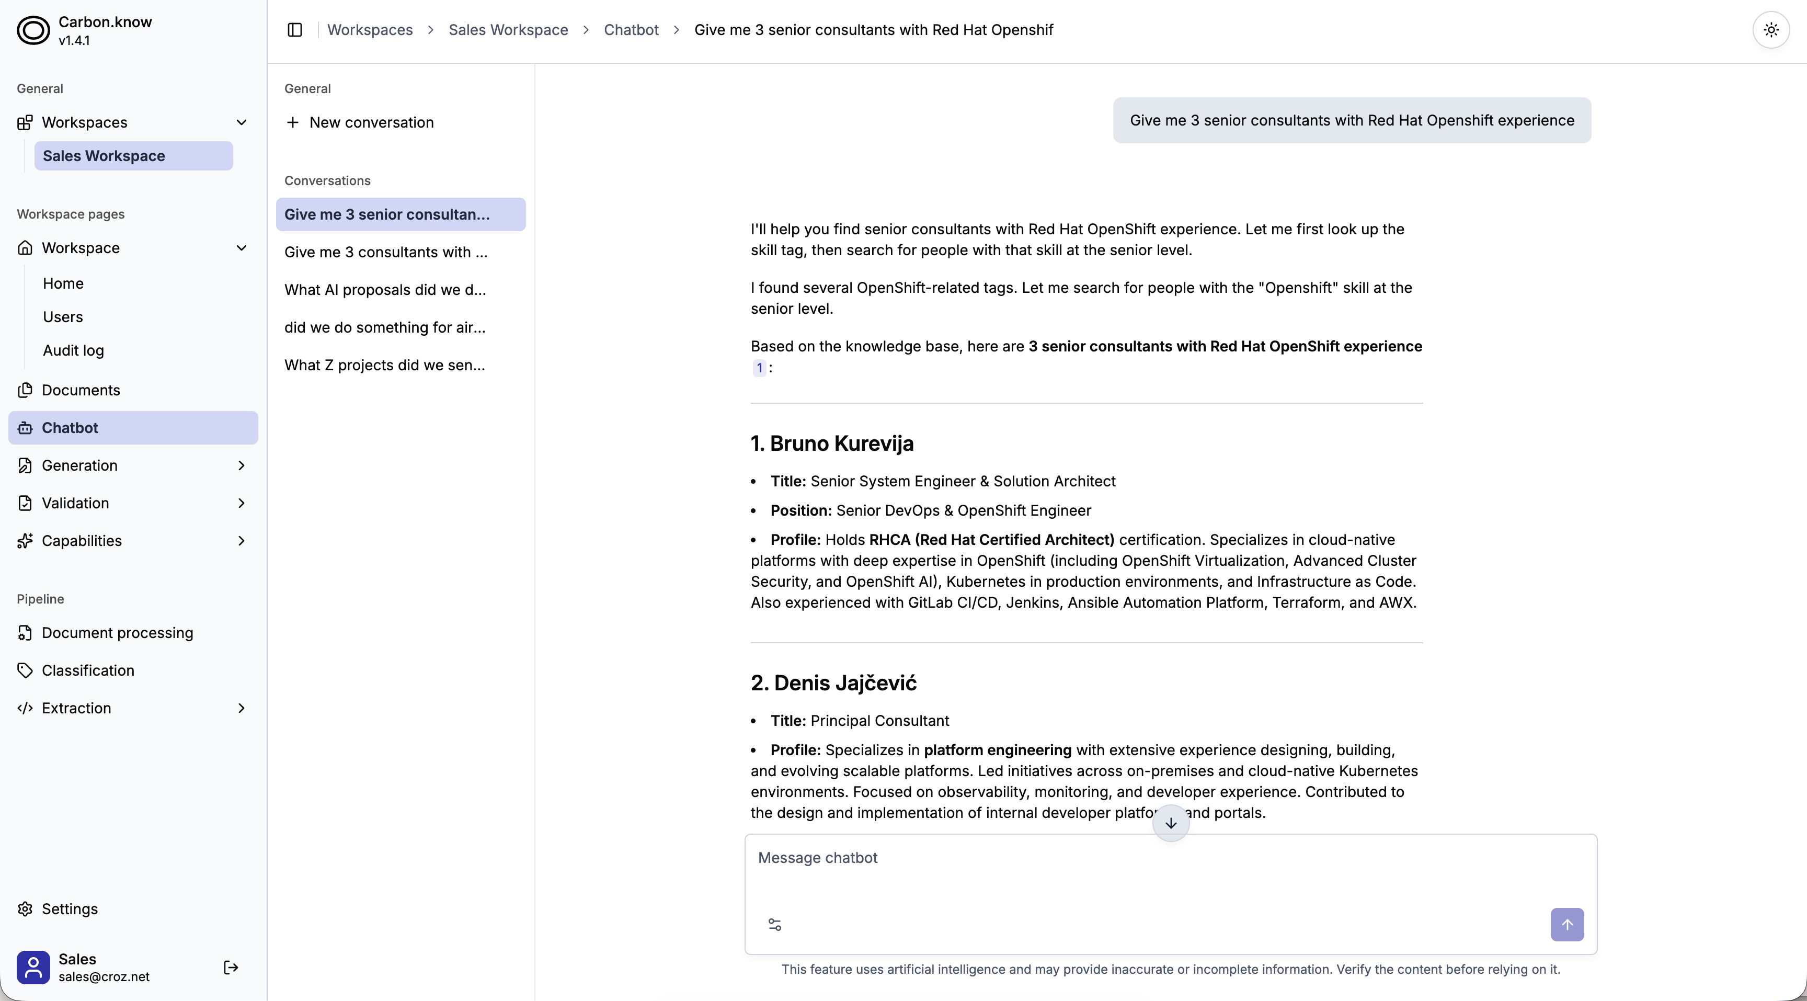This screenshot has width=1807, height=1001.
Task: Click the v1.4.1 version label
Action: (x=74, y=41)
